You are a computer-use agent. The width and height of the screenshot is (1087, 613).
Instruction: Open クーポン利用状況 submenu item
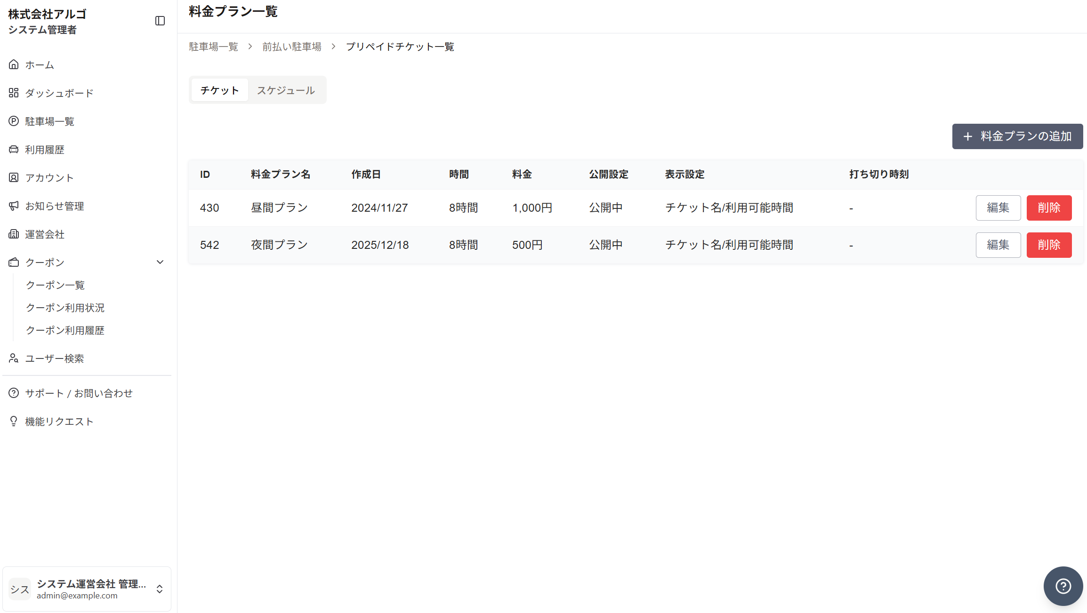click(x=65, y=308)
